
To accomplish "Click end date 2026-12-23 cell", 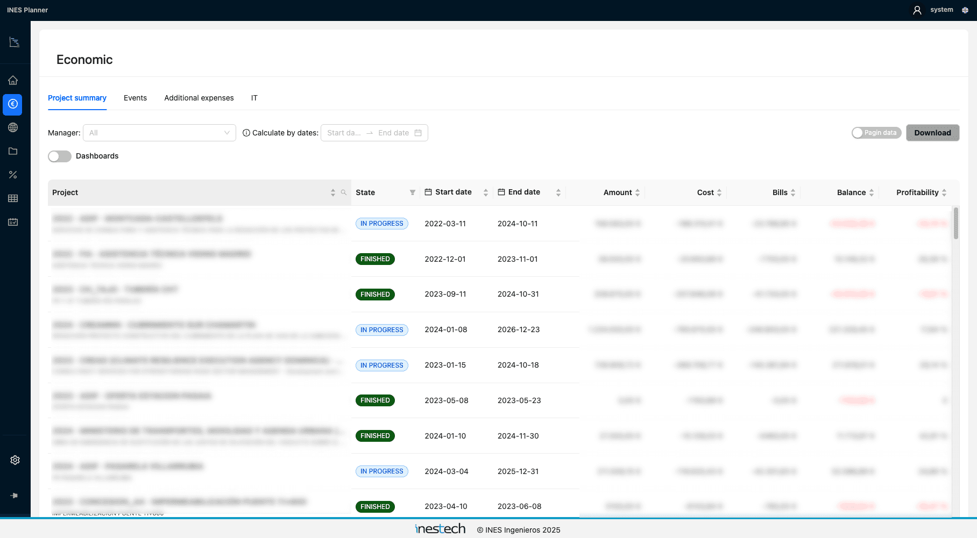I will (x=519, y=329).
